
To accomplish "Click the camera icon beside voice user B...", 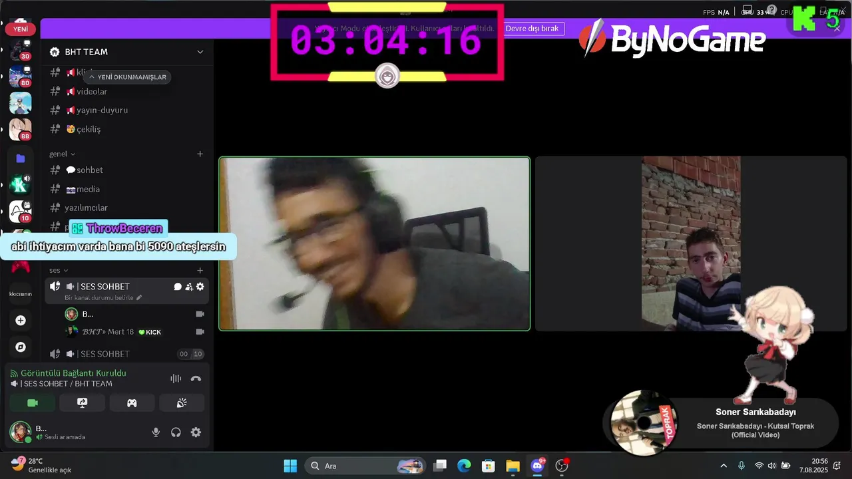I will [x=200, y=314].
